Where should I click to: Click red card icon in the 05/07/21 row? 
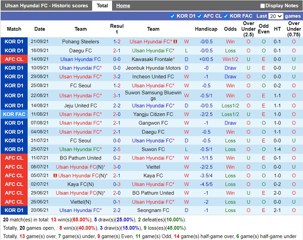(x=55, y=175)
